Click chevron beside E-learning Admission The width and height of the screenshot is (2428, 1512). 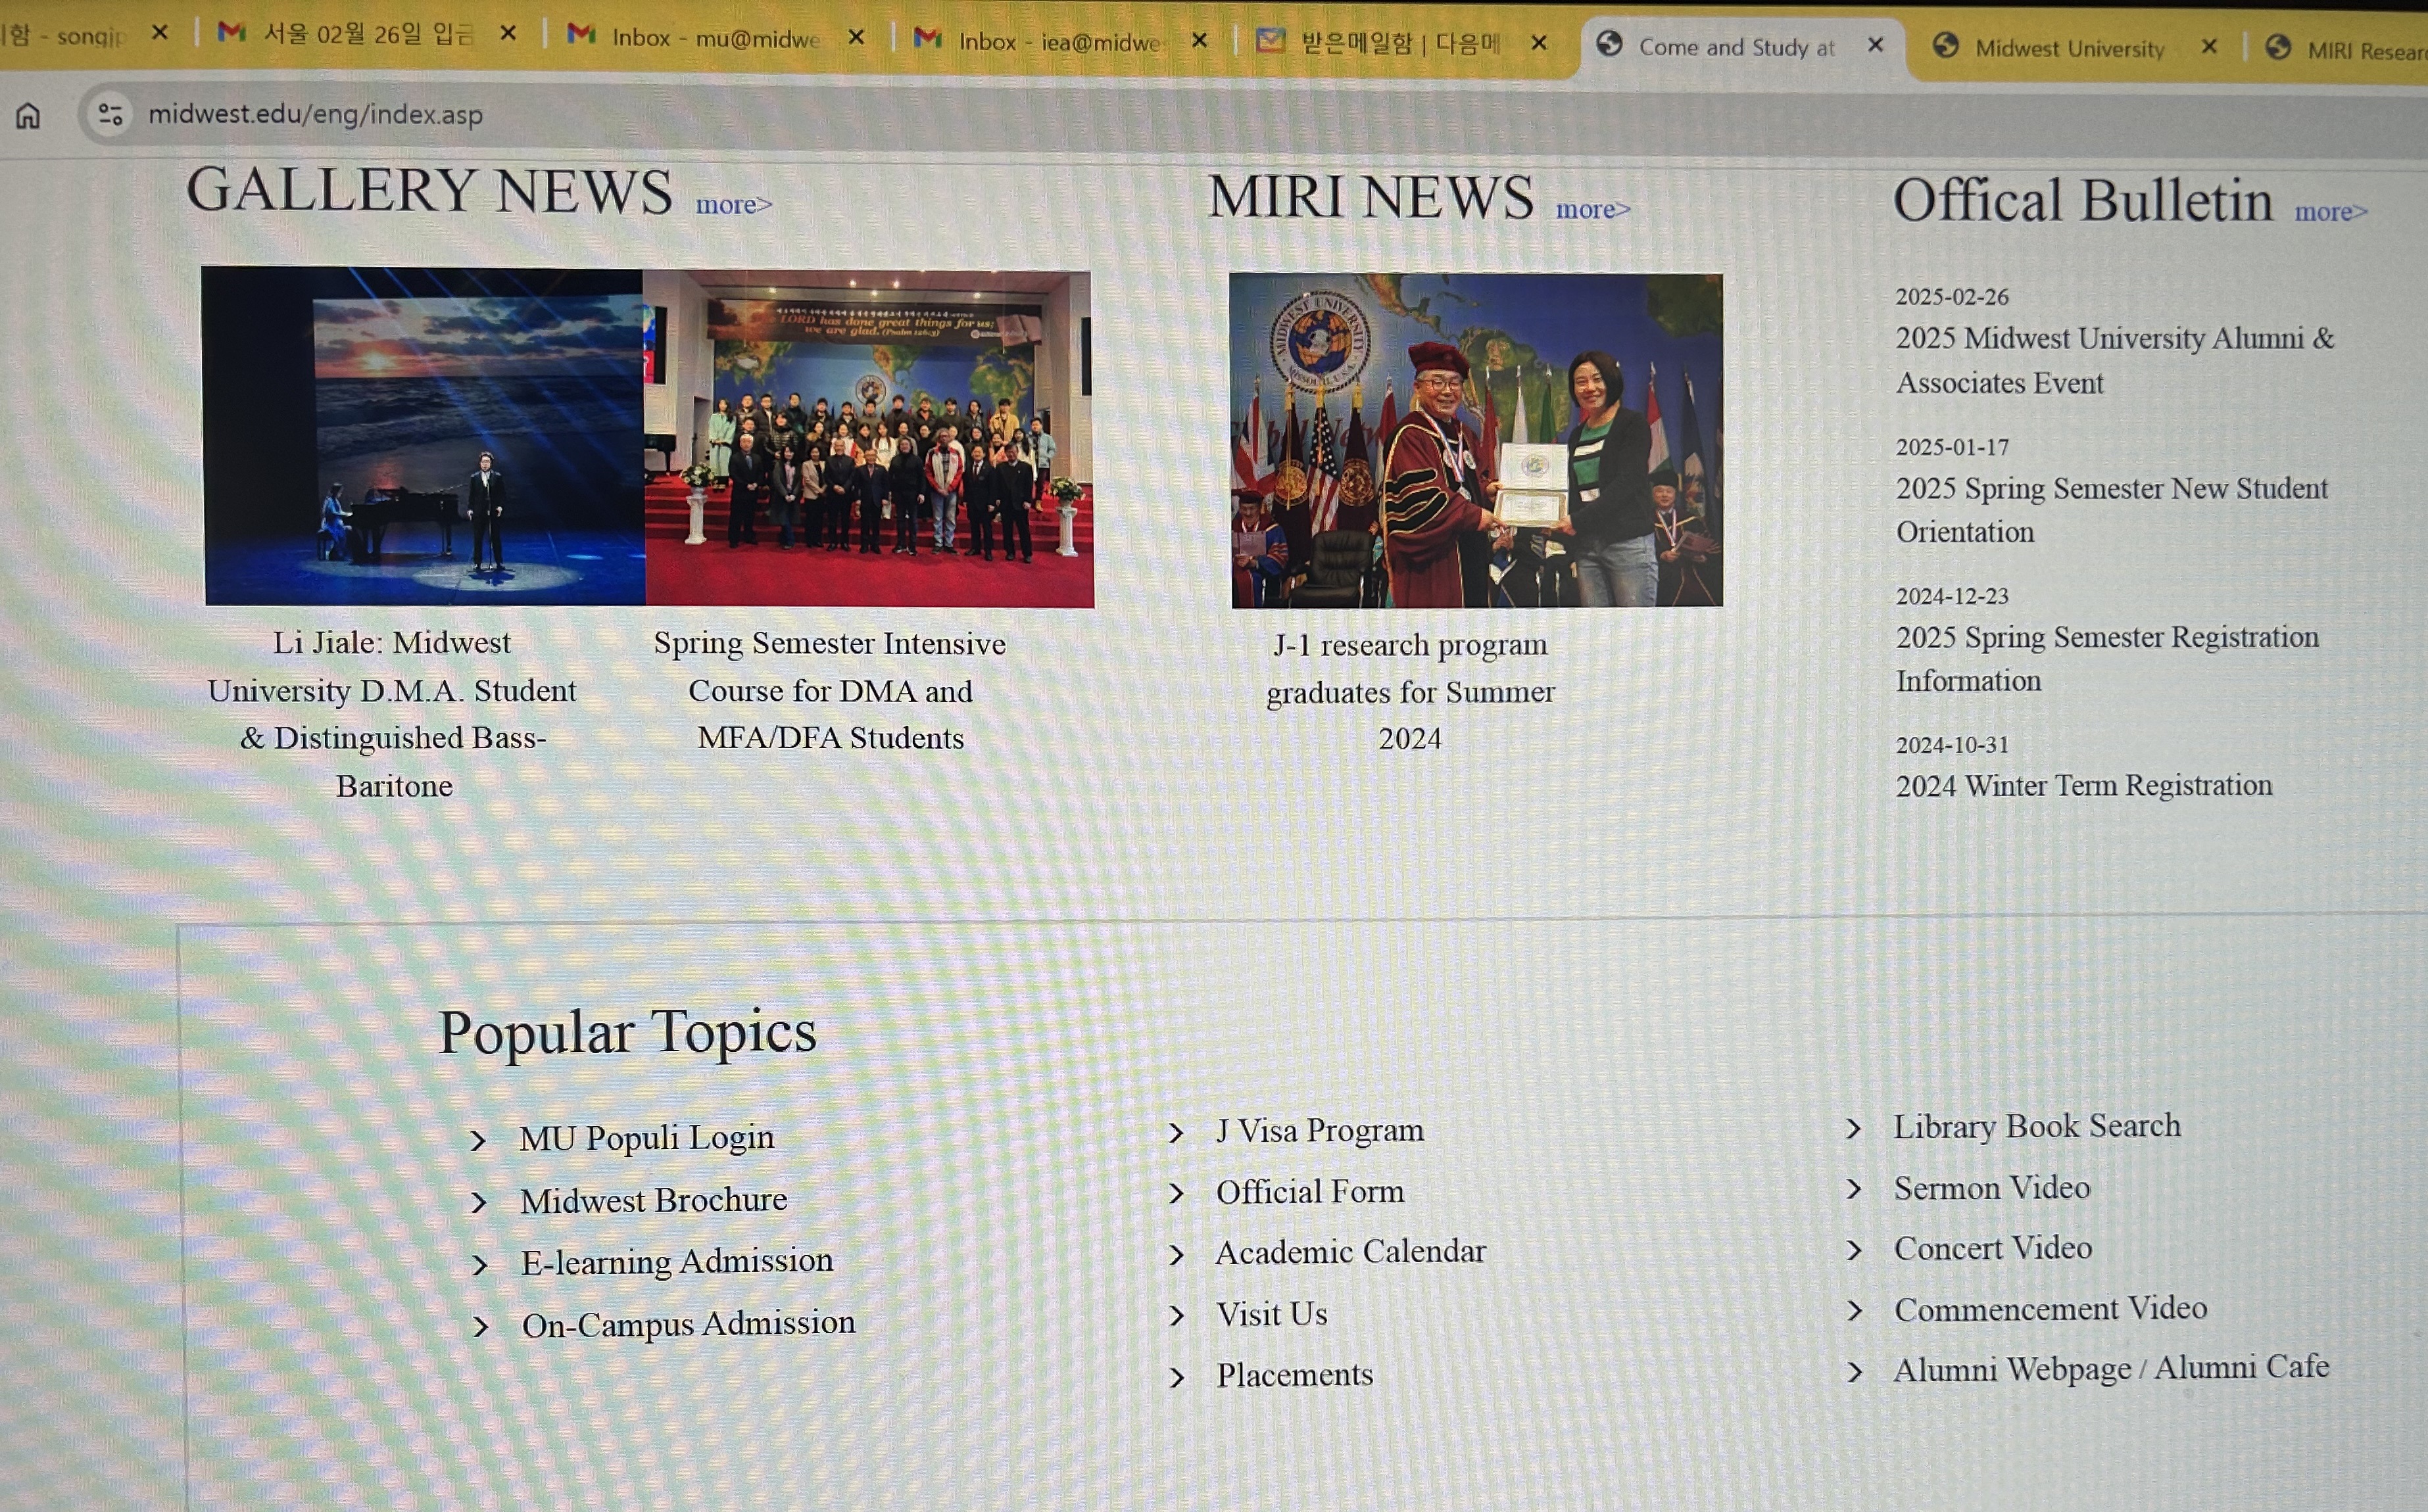click(480, 1265)
